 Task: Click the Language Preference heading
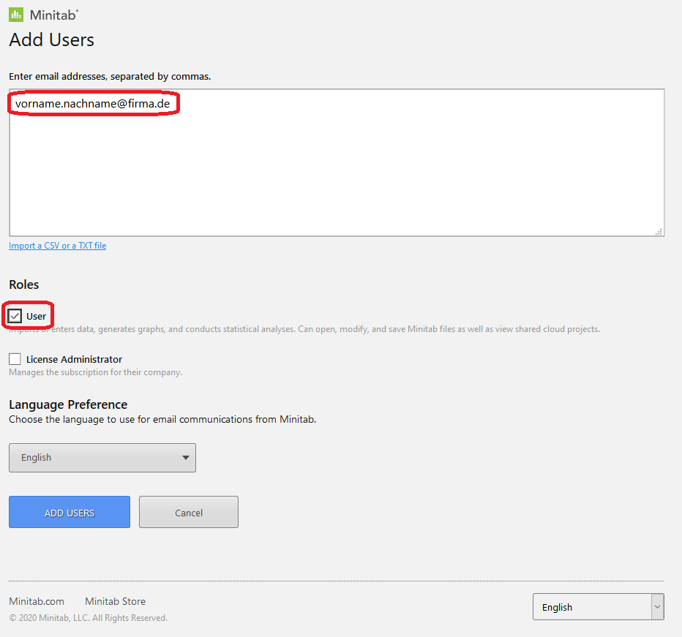click(x=68, y=405)
